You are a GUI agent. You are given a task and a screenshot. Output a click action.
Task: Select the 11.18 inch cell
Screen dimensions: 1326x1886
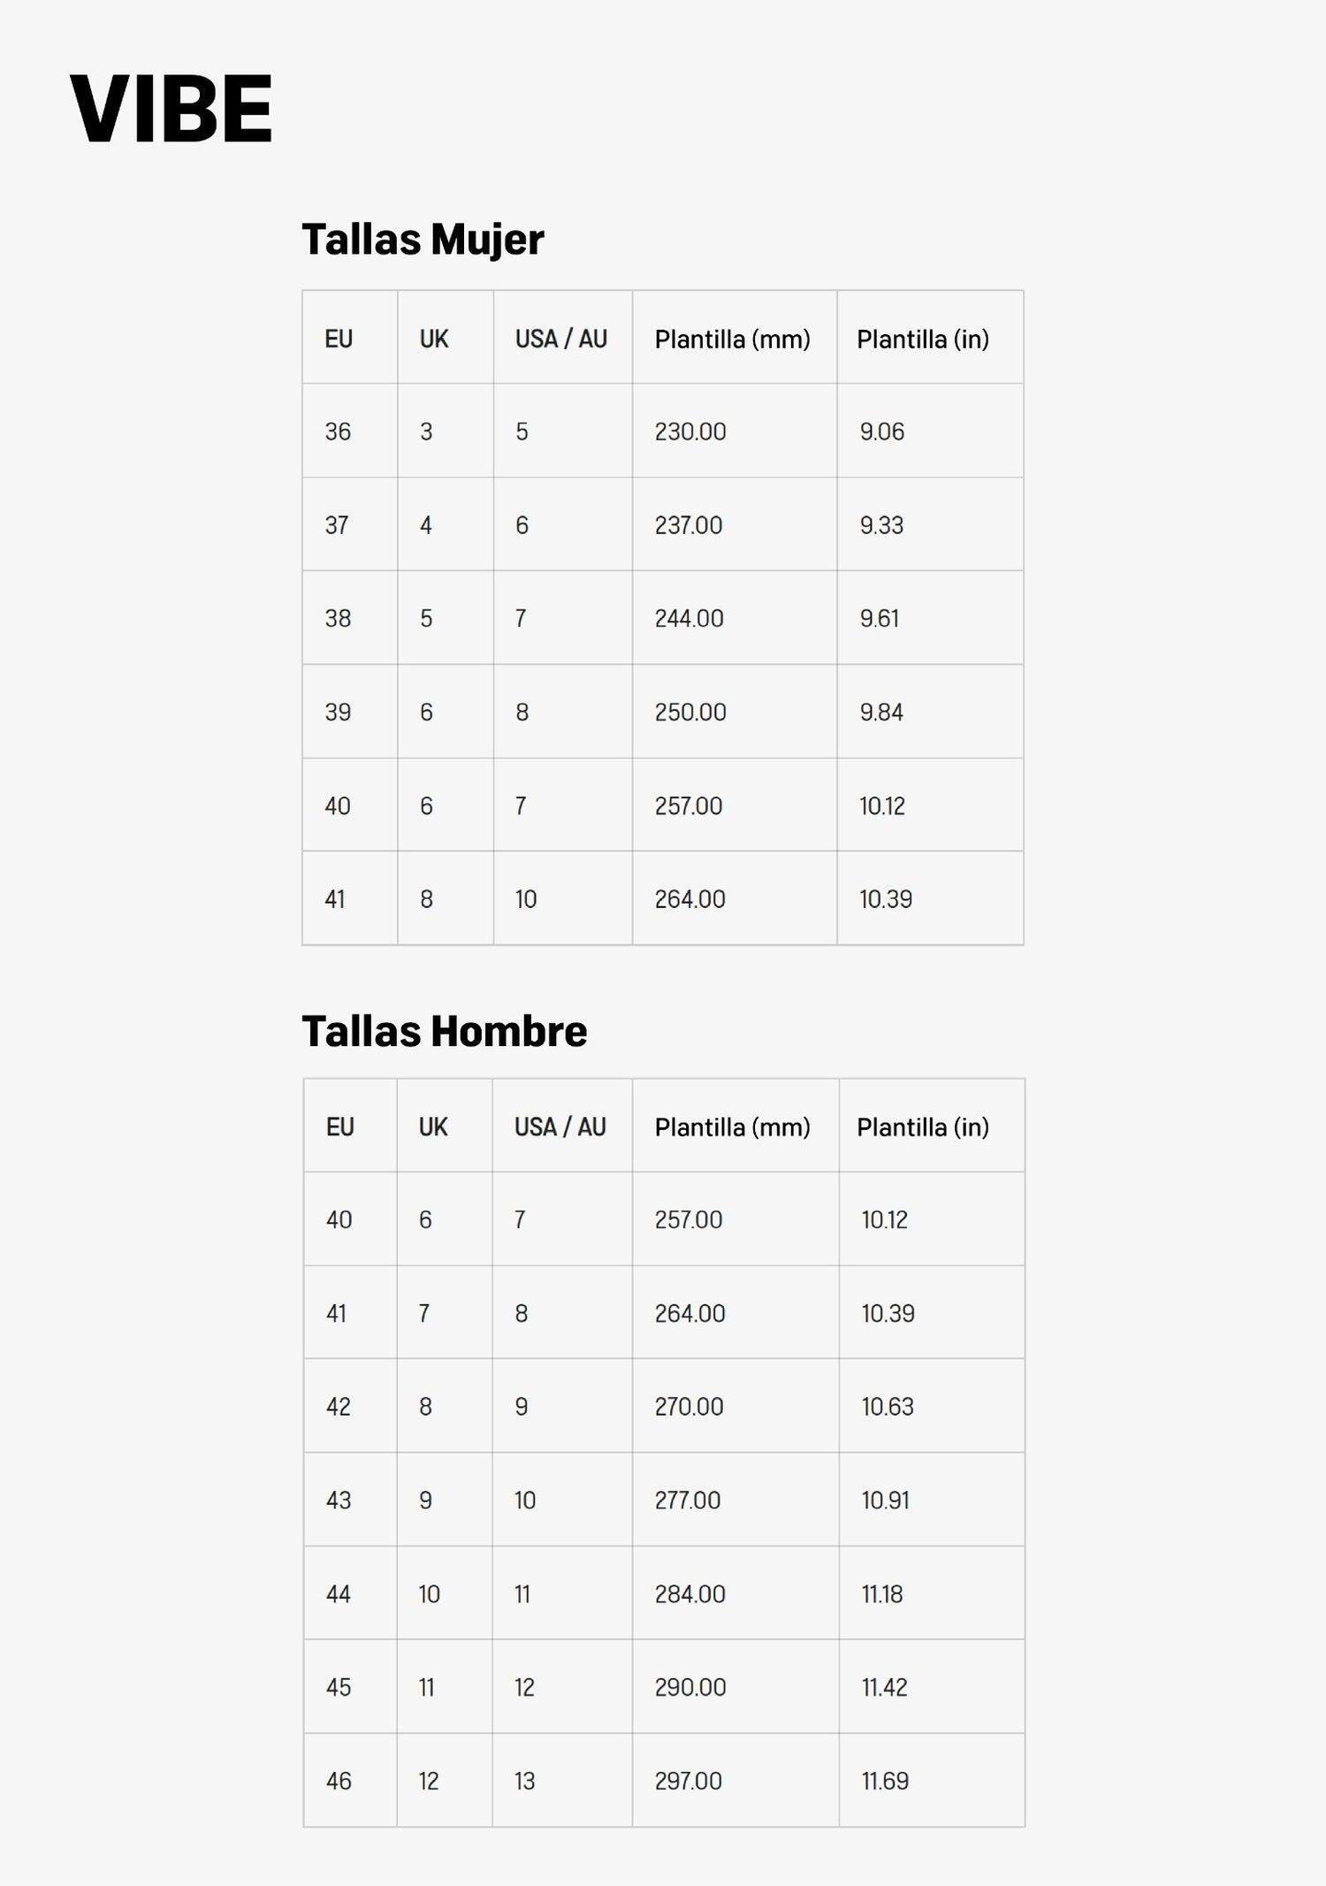[x=882, y=1594]
